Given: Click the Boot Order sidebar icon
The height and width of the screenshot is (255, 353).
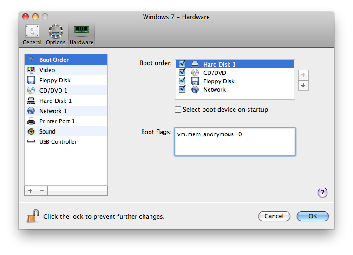Looking at the screenshot, I should click(31, 59).
